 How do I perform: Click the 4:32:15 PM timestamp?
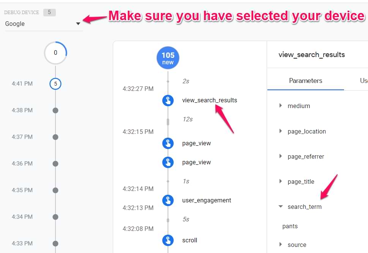click(138, 132)
